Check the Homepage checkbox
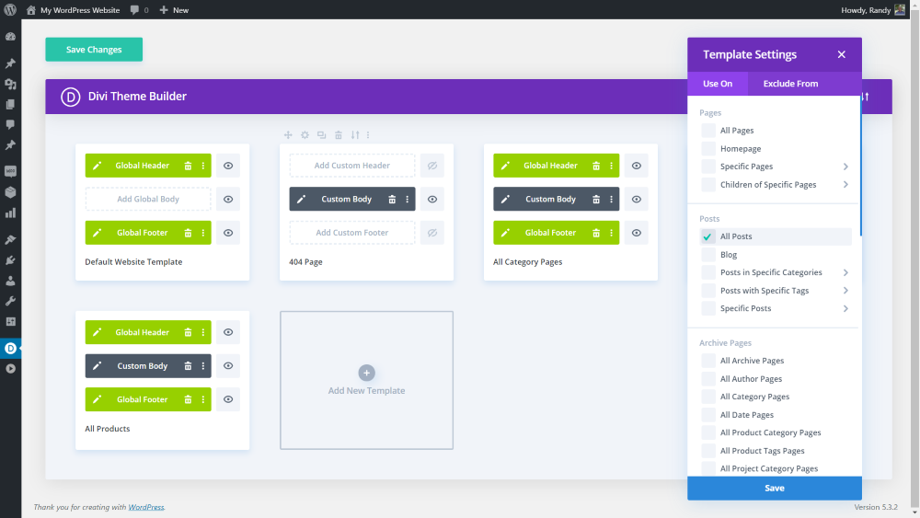This screenshot has height=518, width=920. (x=708, y=148)
